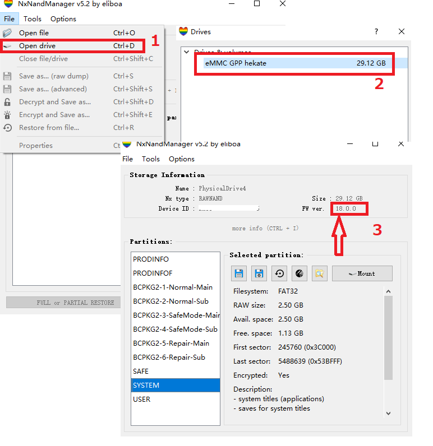
Task: Select SYSTEM partition
Action: point(176,385)
